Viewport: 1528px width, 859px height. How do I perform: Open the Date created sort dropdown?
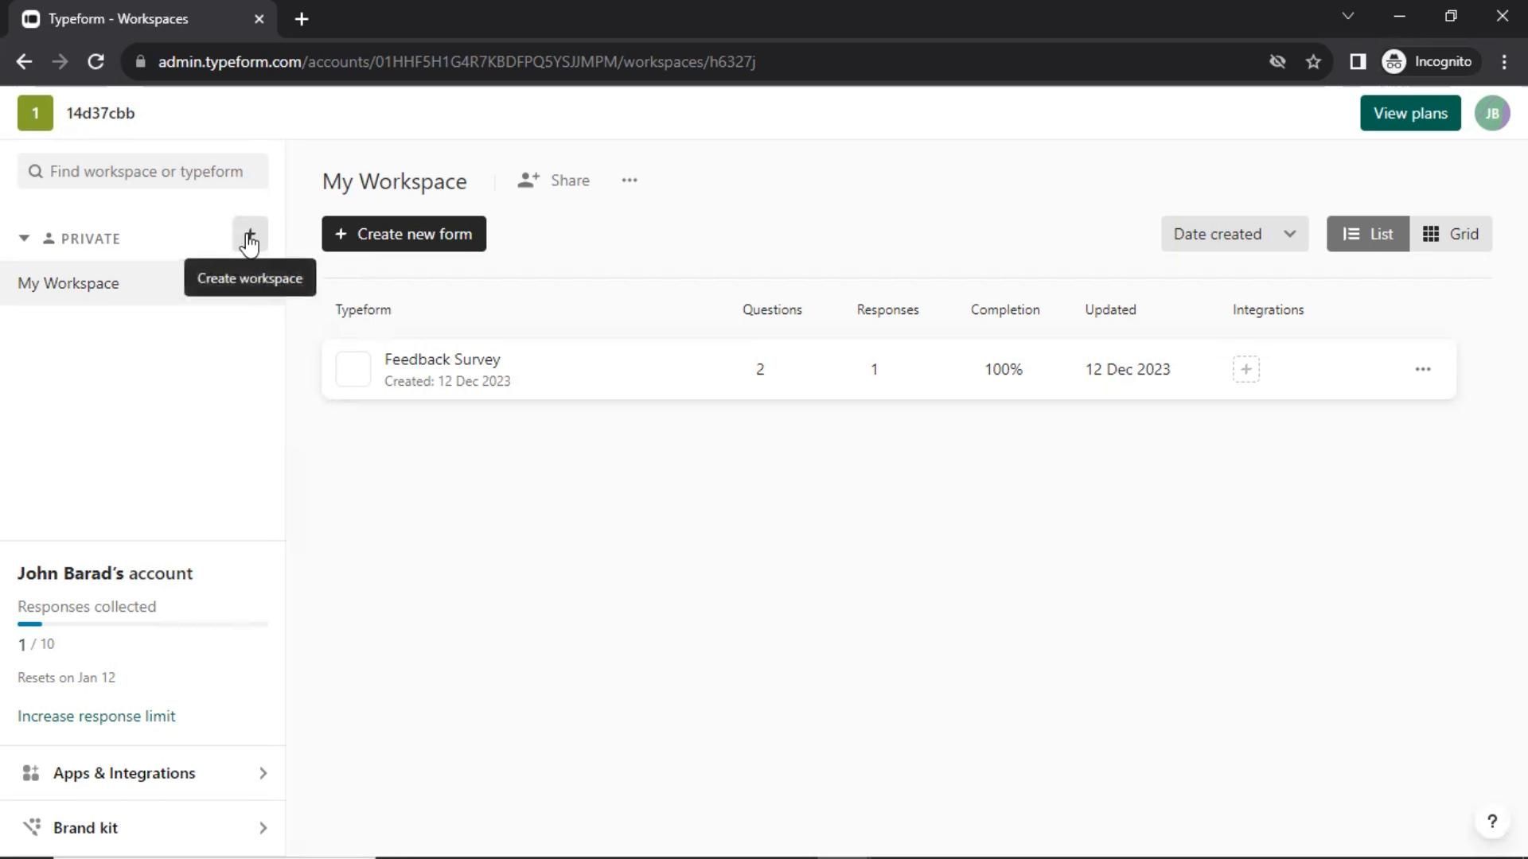point(1234,235)
